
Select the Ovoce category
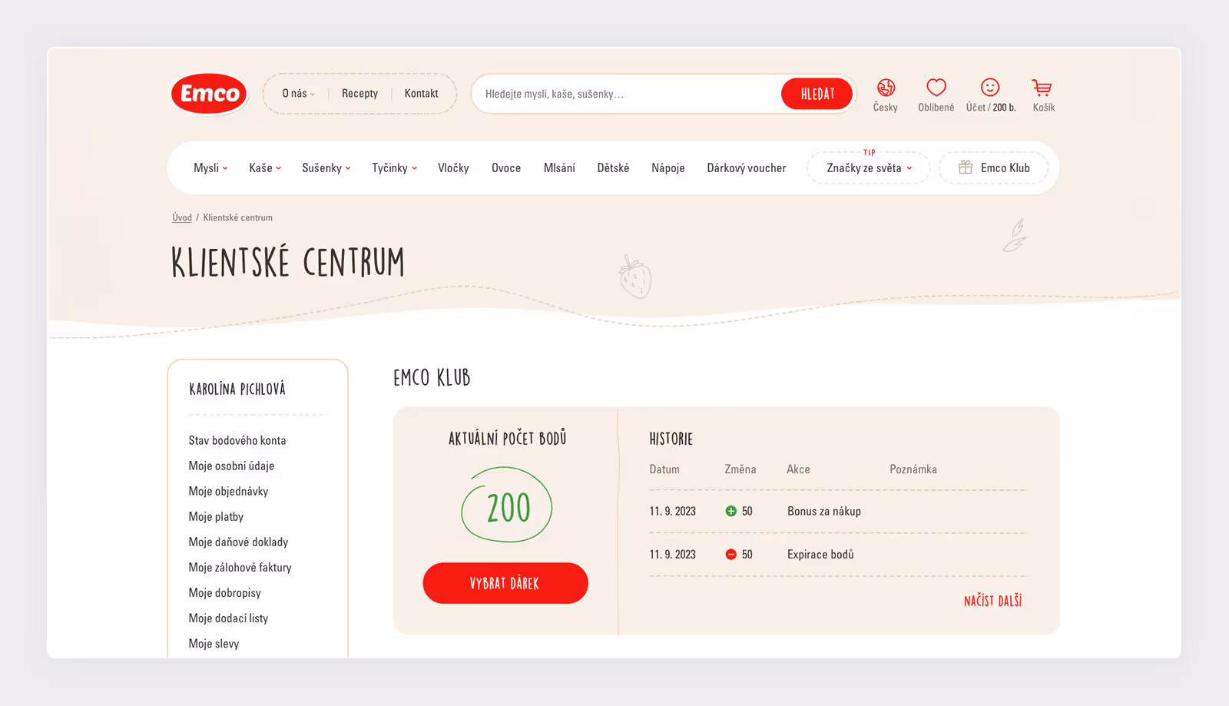click(x=506, y=168)
